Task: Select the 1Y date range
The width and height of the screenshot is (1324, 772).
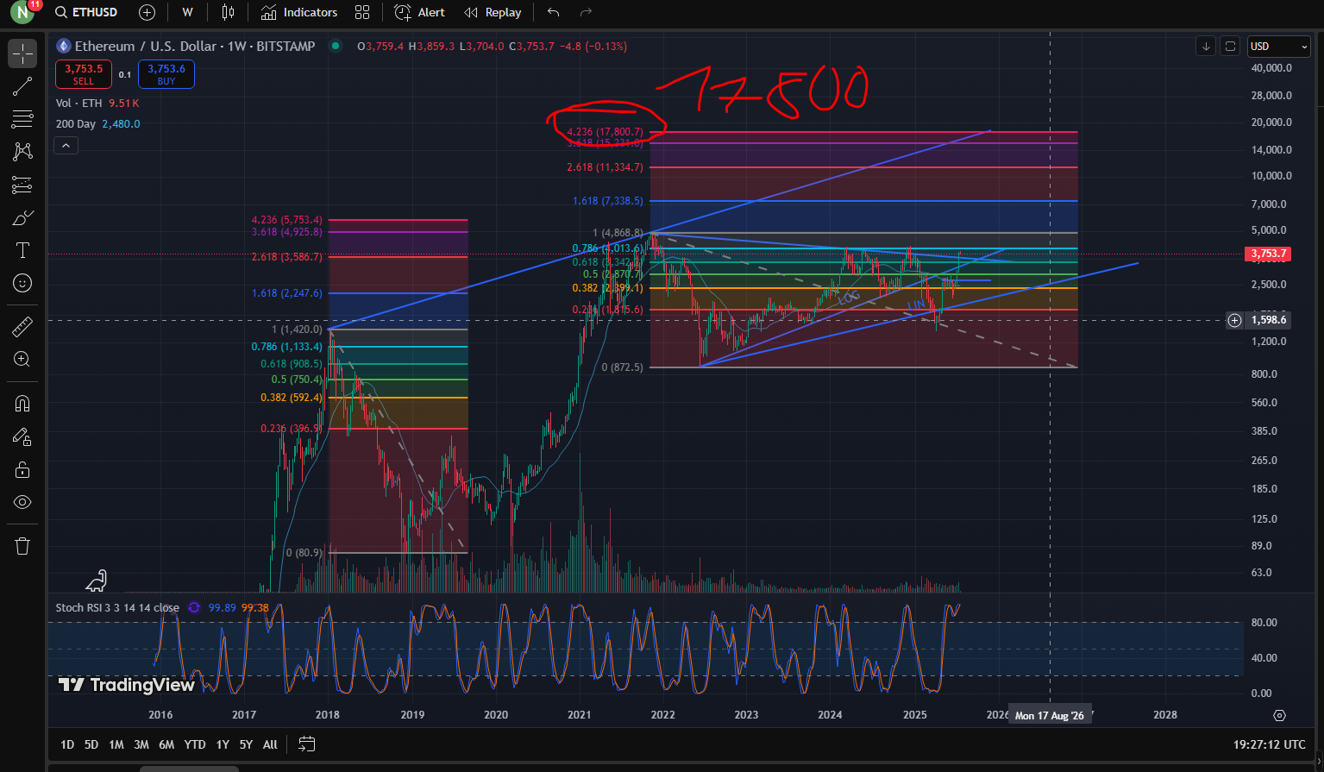Action: (223, 744)
